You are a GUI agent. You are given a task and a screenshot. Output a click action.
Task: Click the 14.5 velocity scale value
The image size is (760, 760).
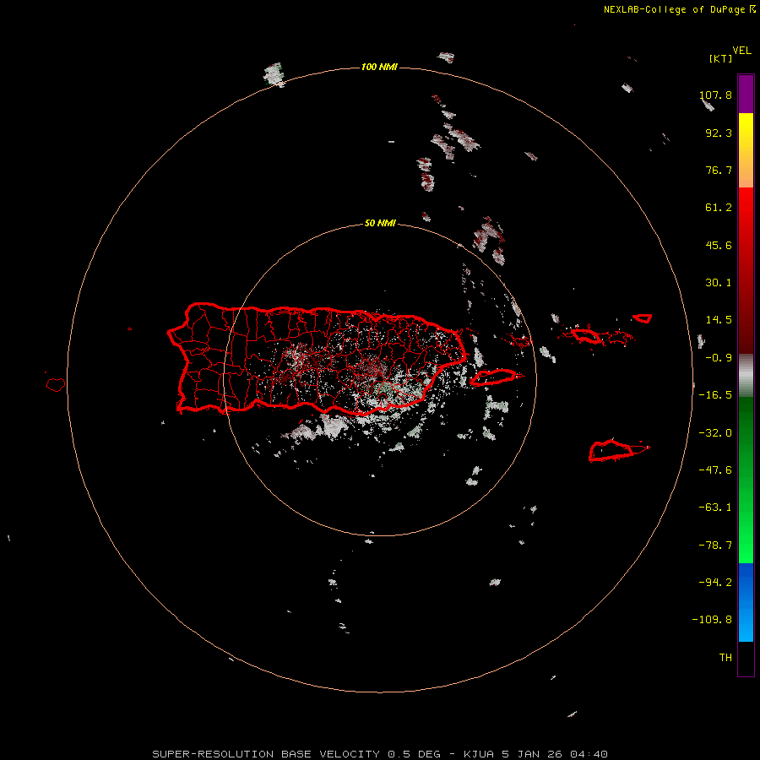click(x=719, y=320)
